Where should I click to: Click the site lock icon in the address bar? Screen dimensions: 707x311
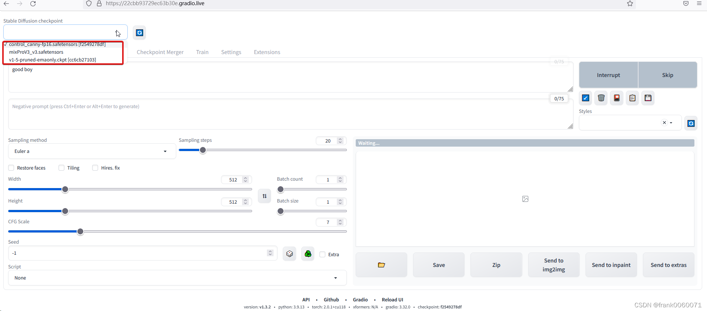tap(99, 4)
